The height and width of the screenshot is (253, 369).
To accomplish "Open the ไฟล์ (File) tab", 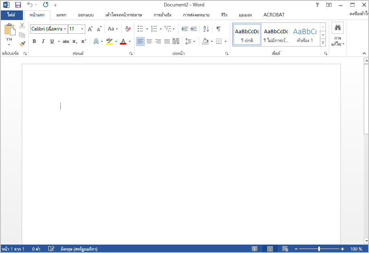I will 12,15.
